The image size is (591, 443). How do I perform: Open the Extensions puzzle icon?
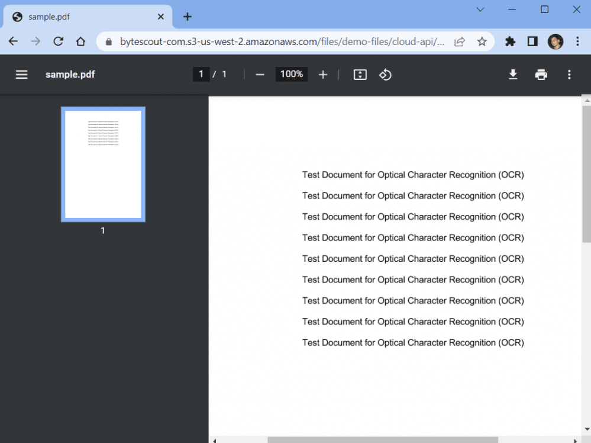point(510,41)
